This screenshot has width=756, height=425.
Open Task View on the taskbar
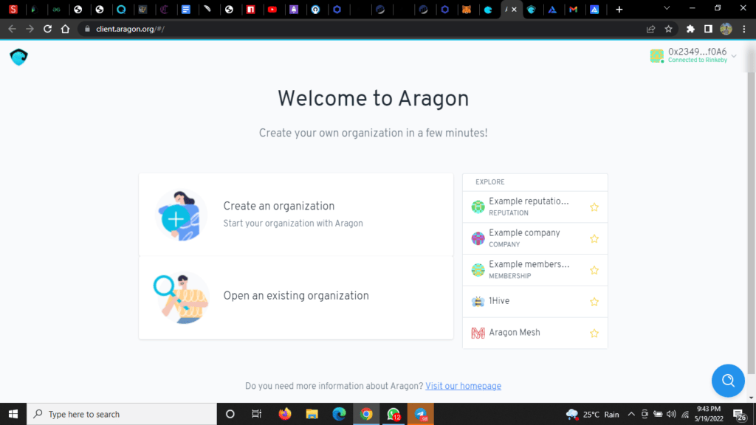point(256,414)
